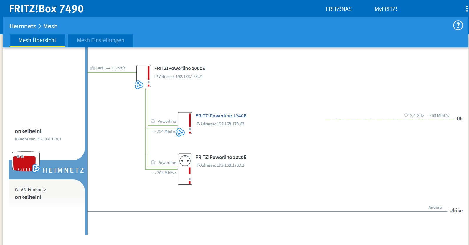Open the three-dot menu in header
Screen dimensions: 469x245
(467, 9)
